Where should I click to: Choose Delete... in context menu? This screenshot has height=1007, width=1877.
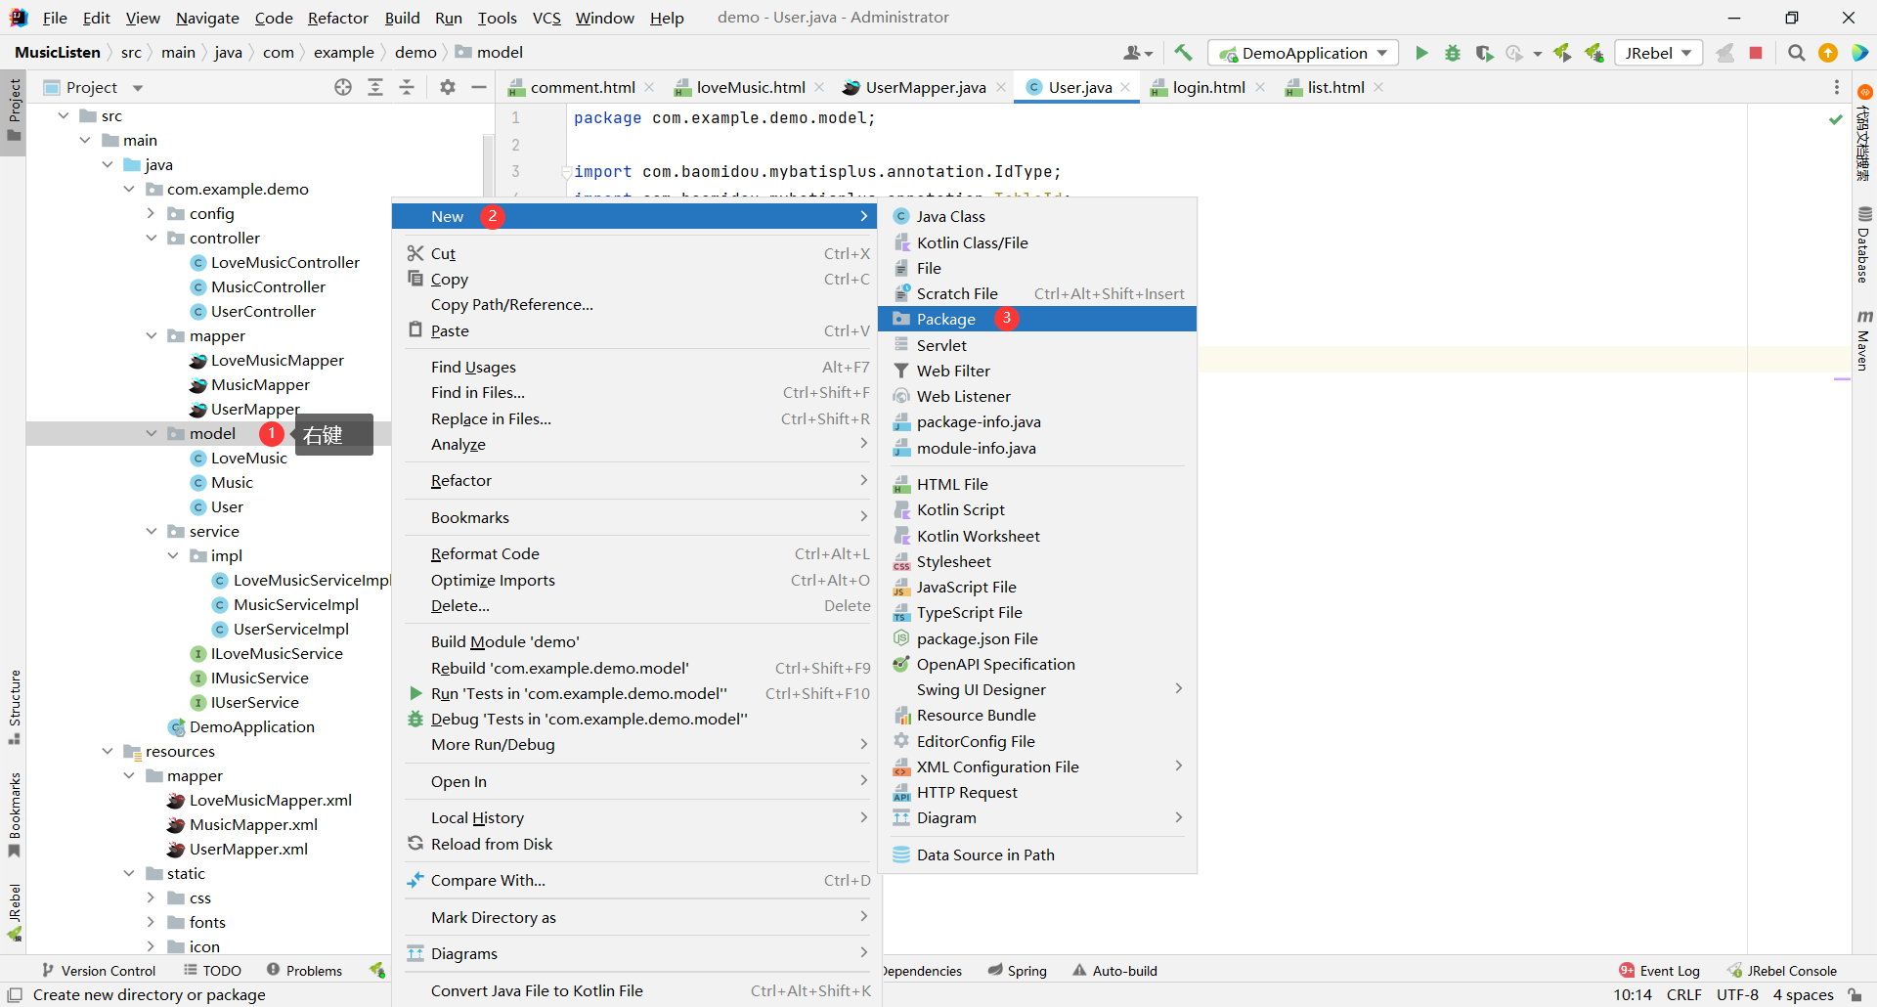(636, 605)
